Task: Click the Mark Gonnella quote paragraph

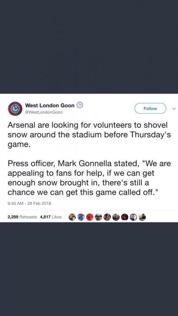Action: tap(89, 178)
